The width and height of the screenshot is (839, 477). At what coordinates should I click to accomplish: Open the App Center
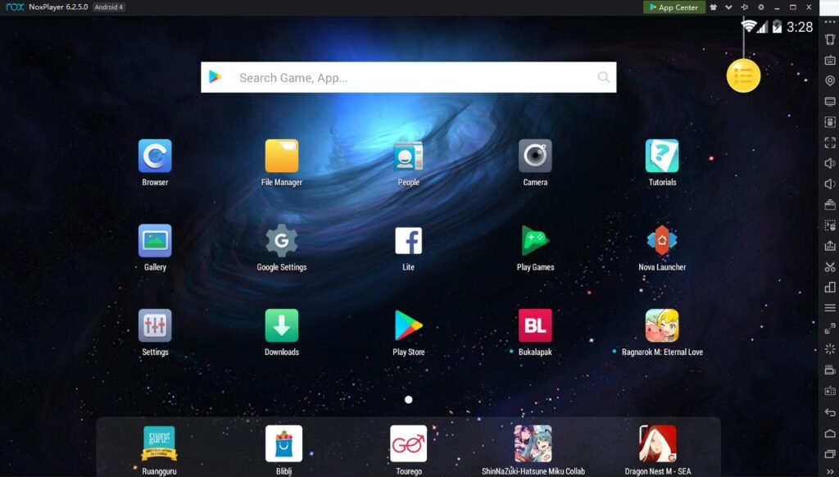674,7
